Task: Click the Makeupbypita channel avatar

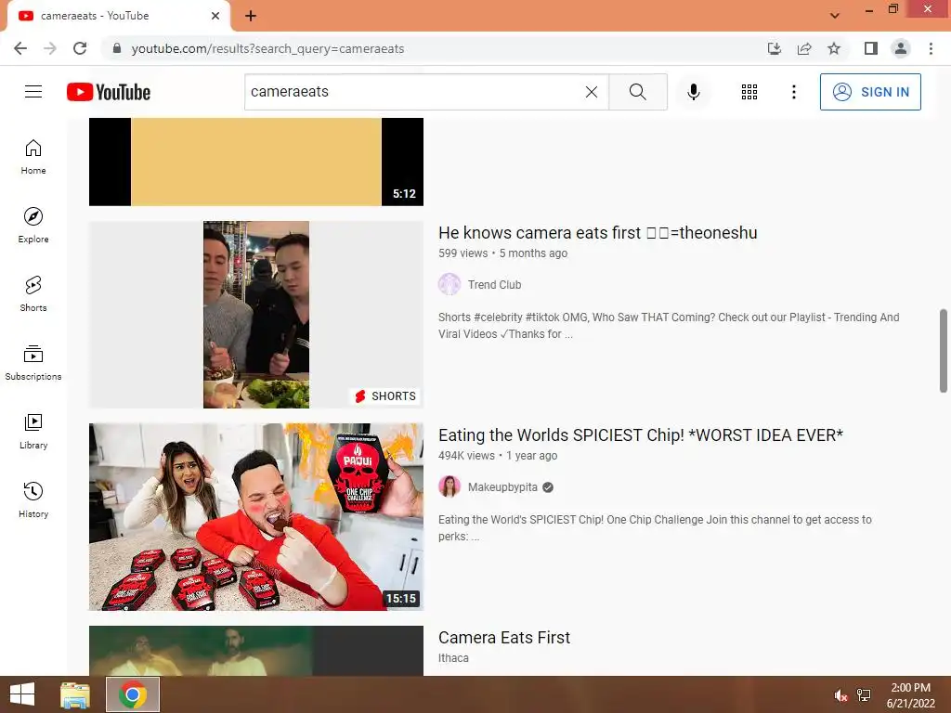Action: (449, 486)
